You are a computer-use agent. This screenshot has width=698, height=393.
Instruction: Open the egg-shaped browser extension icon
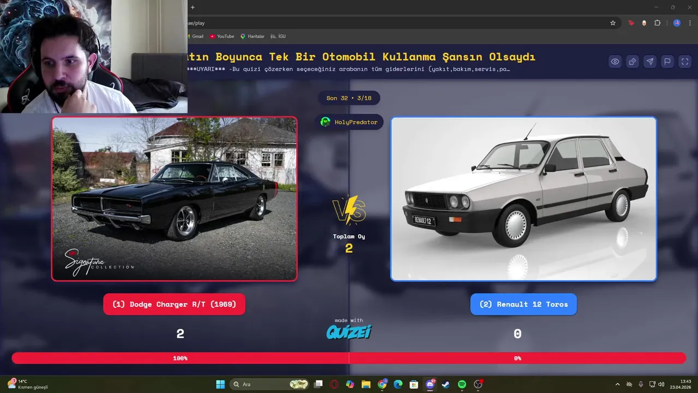pos(644,23)
